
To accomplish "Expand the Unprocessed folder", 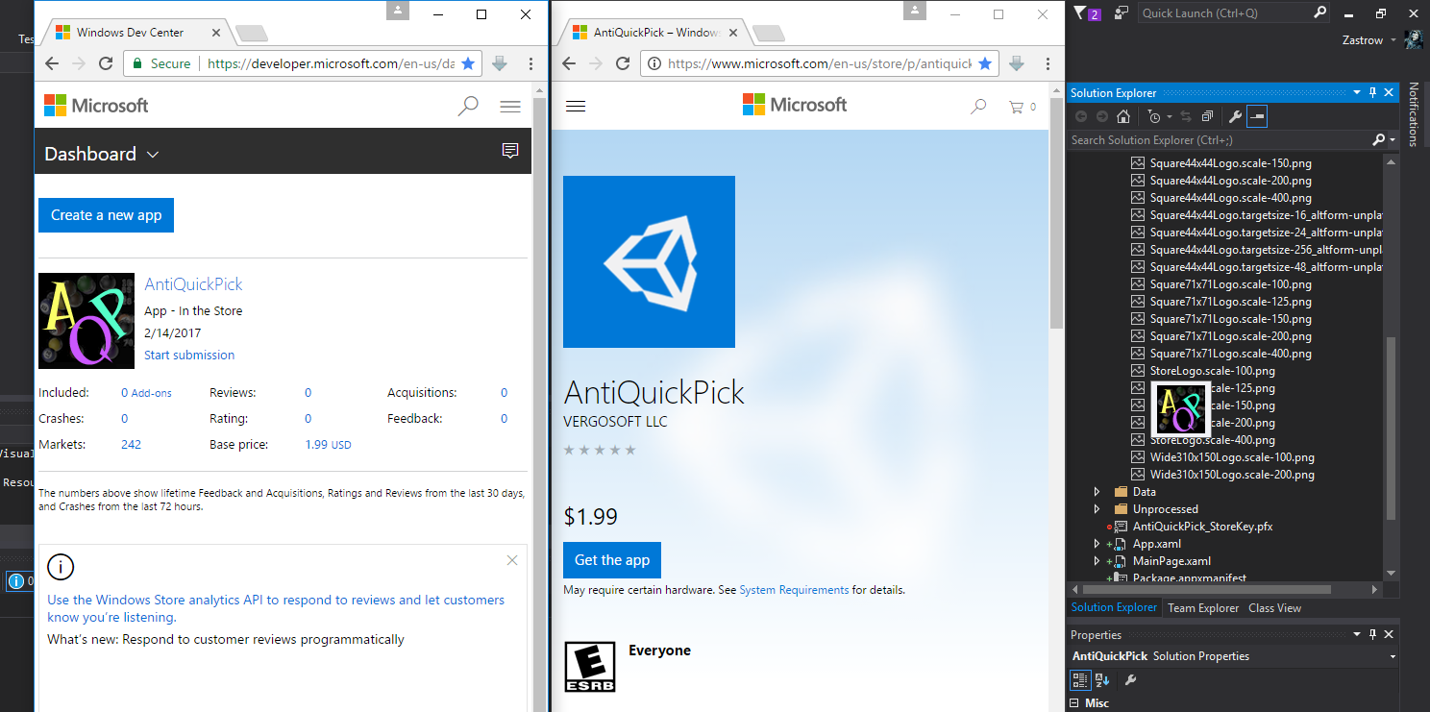I will [1097, 509].
